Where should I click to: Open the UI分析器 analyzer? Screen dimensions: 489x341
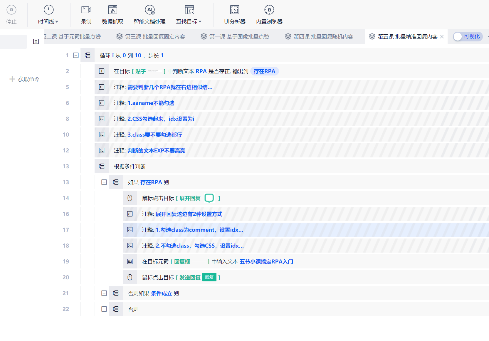pos(235,10)
